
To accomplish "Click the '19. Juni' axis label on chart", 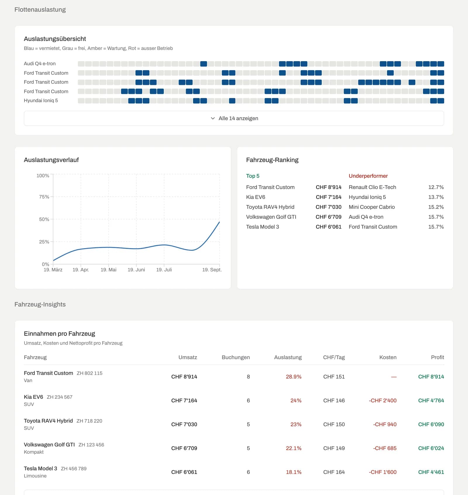I will 136,270.
